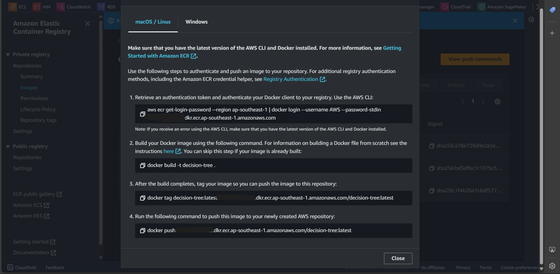Copy the docker tag command
Image resolution: width=560 pixels, height=274 pixels.
tap(142, 198)
